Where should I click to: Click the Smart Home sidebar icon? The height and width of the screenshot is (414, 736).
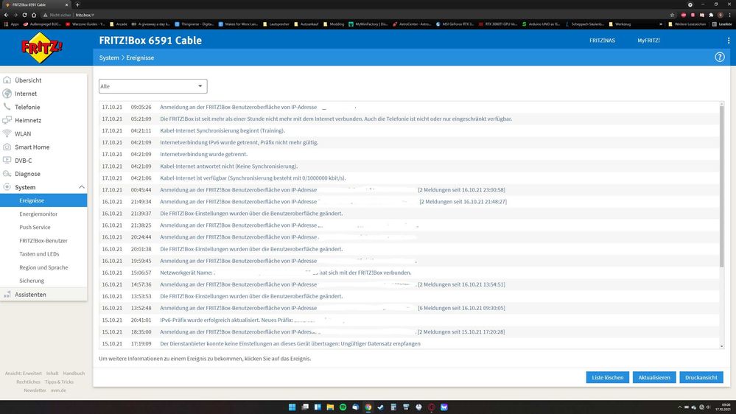pyautogui.click(x=7, y=147)
